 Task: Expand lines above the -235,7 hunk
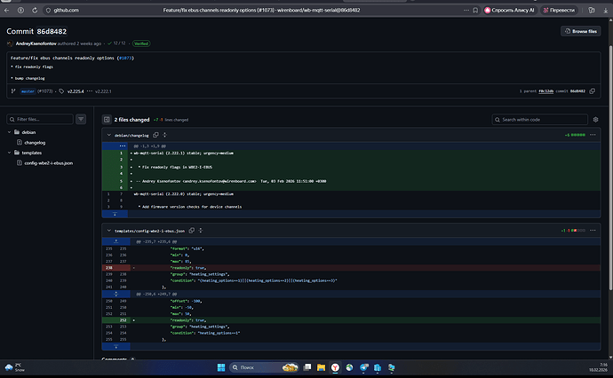coord(115,241)
